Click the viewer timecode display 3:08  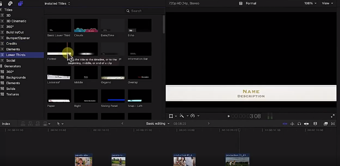pos(246,116)
